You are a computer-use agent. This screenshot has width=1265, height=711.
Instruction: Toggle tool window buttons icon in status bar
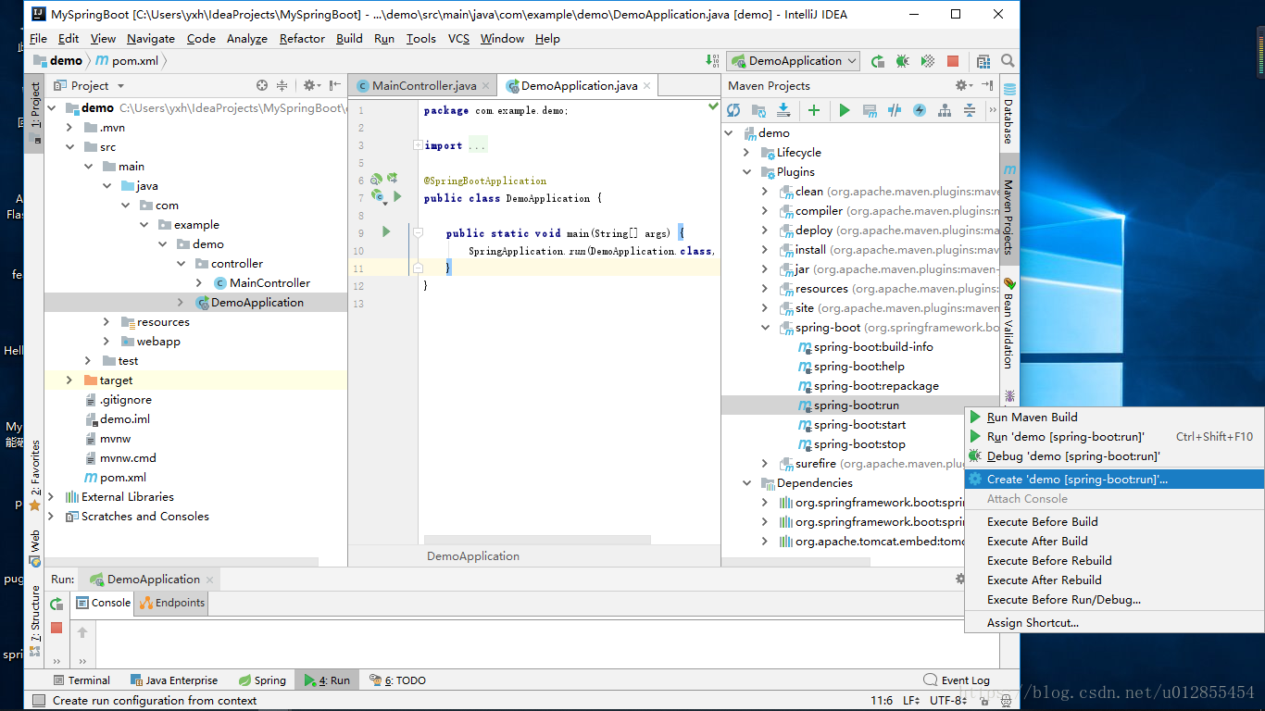[38, 701]
